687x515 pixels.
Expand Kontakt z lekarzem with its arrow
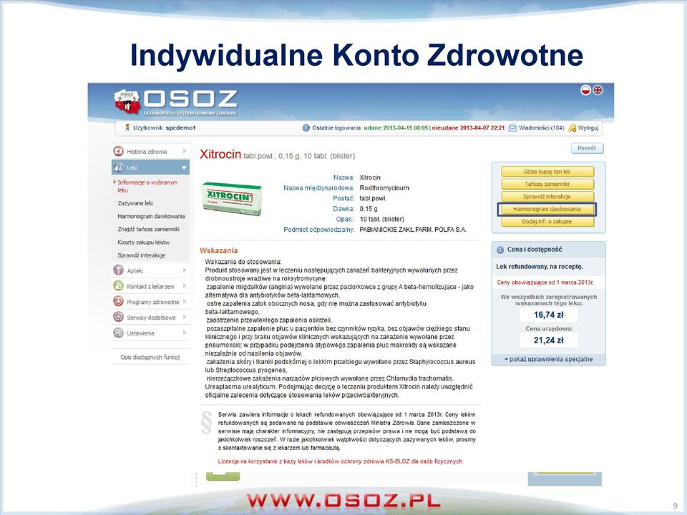(185, 286)
